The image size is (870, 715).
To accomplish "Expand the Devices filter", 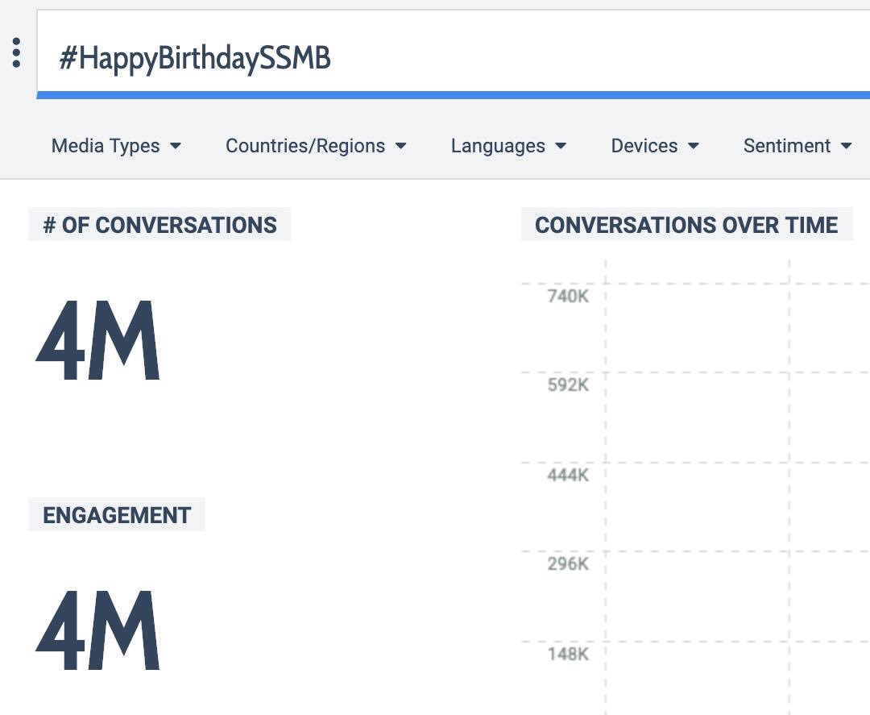I will (655, 146).
